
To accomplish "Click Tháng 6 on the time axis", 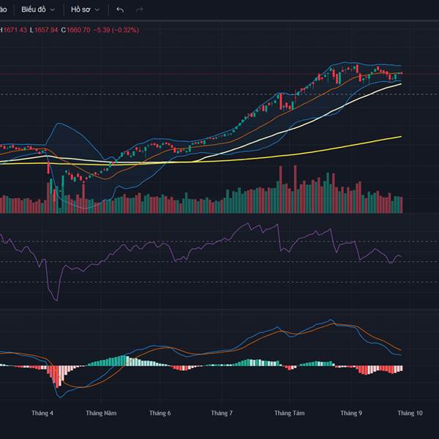I will 160,413.
